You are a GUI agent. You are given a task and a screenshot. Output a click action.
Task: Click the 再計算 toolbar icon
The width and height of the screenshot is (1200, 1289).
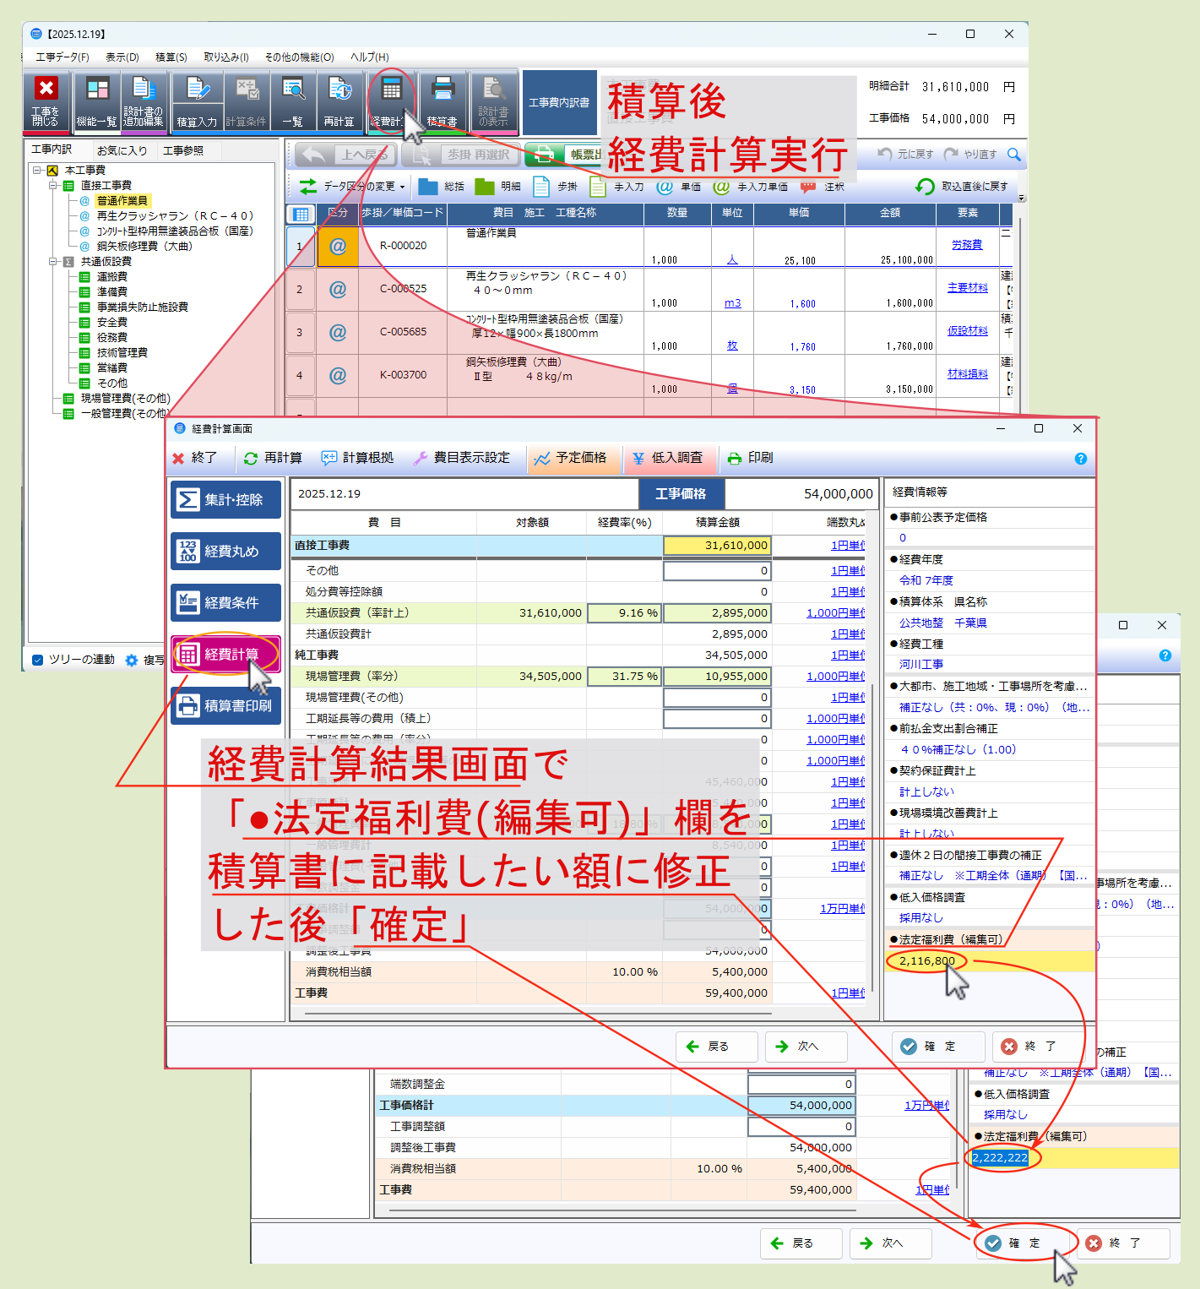click(339, 100)
